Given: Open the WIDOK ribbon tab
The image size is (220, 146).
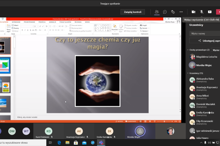Looking at the screenshot, I should tap(87, 22).
